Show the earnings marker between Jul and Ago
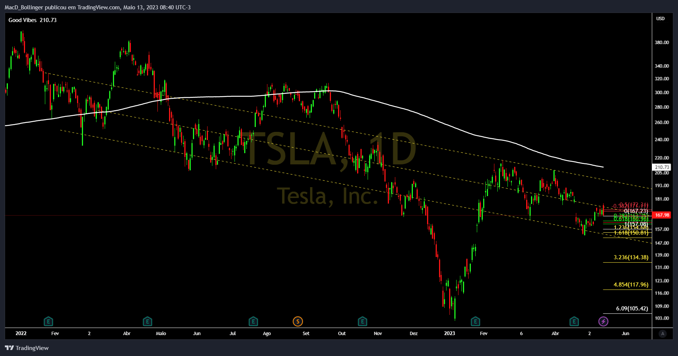Image resolution: width=678 pixels, height=356 pixels. pyautogui.click(x=253, y=321)
